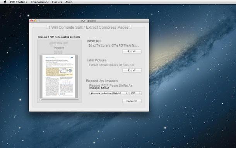The height and width of the screenshot is (148, 236).
Task: Close the PDF Toolkit+ window
Action: click(x=31, y=21)
